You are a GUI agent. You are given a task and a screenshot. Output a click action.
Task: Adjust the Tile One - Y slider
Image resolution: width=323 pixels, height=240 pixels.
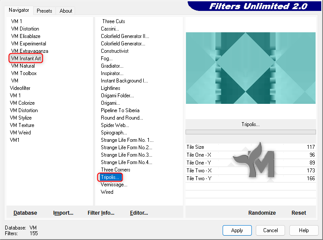(251, 163)
